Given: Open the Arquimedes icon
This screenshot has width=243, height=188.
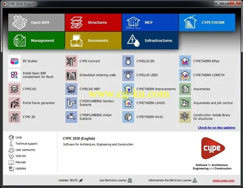Looking at the screenshot, I should 185,89.
